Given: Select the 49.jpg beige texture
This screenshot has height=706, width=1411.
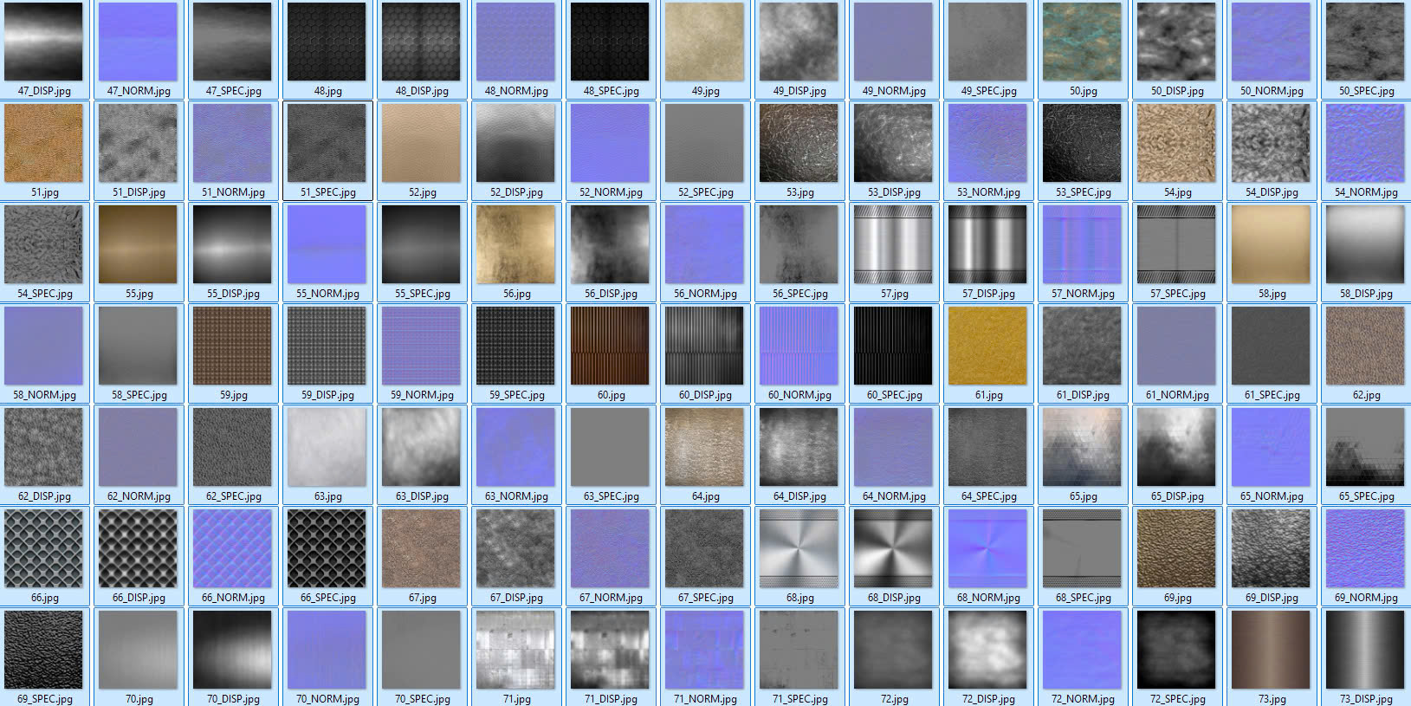Looking at the screenshot, I should pyautogui.click(x=704, y=42).
